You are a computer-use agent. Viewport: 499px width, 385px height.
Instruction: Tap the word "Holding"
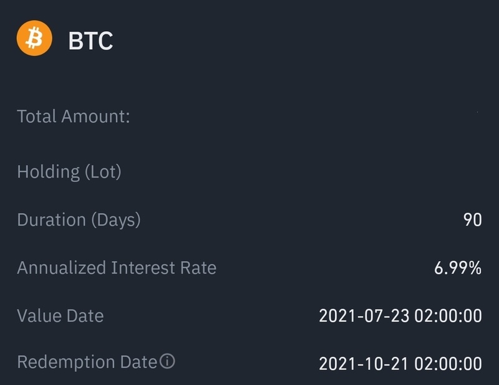(x=48, y=172)
